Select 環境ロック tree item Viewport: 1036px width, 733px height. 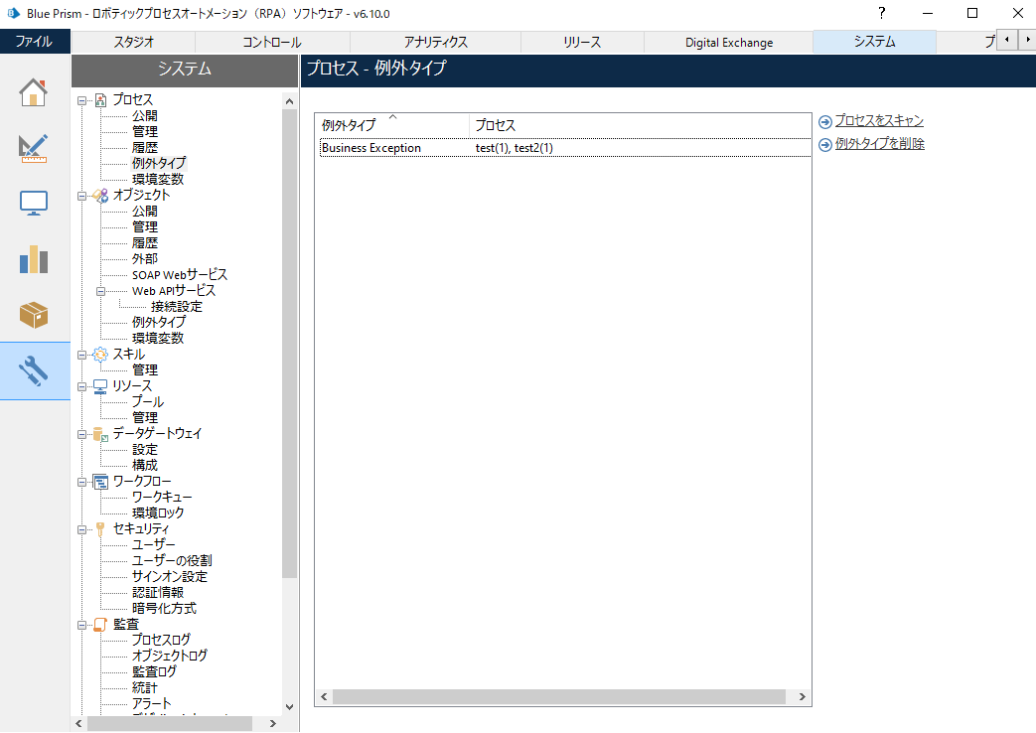pos(158,513)
